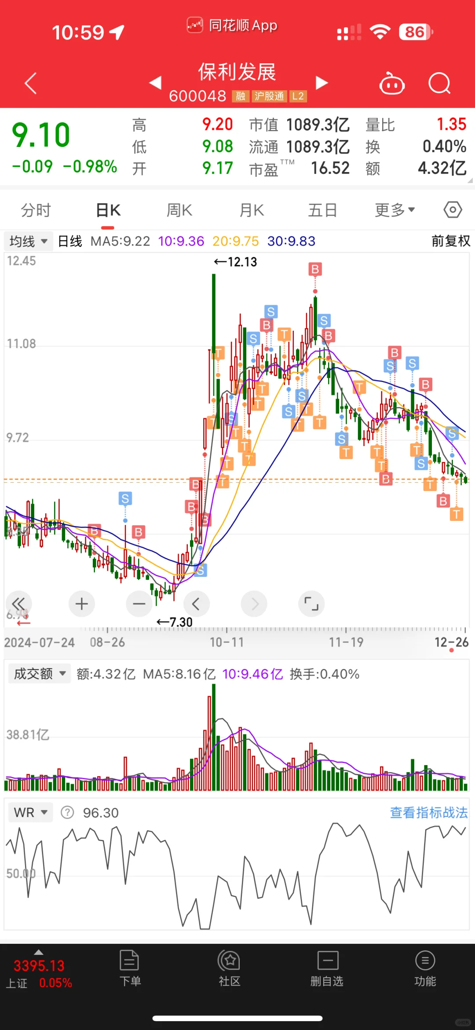Tap the 下单 order icon
Viewport: 475px width, 1030px height.
pyautogui.click(x=130, y=969)
